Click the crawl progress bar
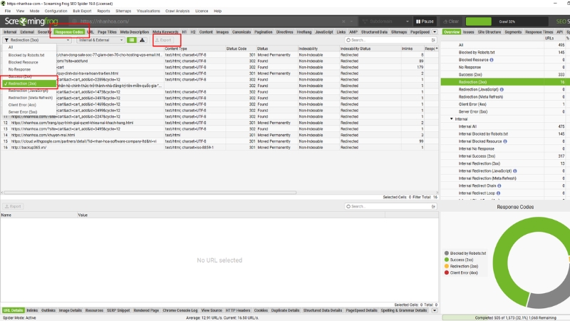 click(x=507, y=21)
